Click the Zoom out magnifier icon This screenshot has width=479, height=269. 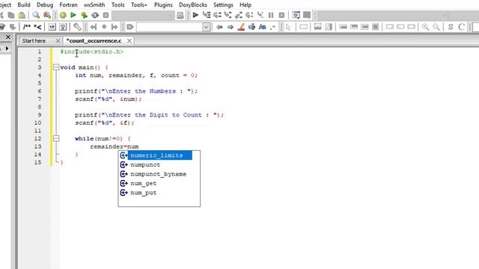(436, 27)
